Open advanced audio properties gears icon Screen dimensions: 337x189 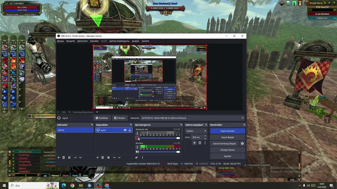[x=136, y=157]
